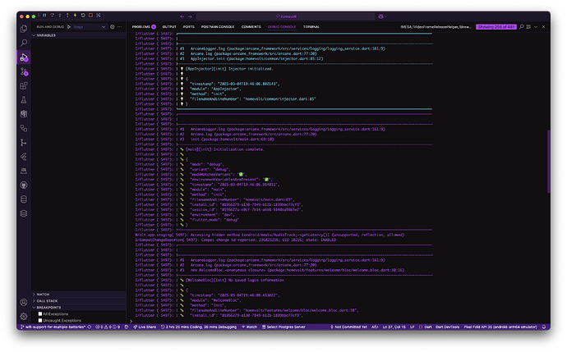Go back with the navigation arrow
This screenshot has height=352, width=567.
(182, 16)
